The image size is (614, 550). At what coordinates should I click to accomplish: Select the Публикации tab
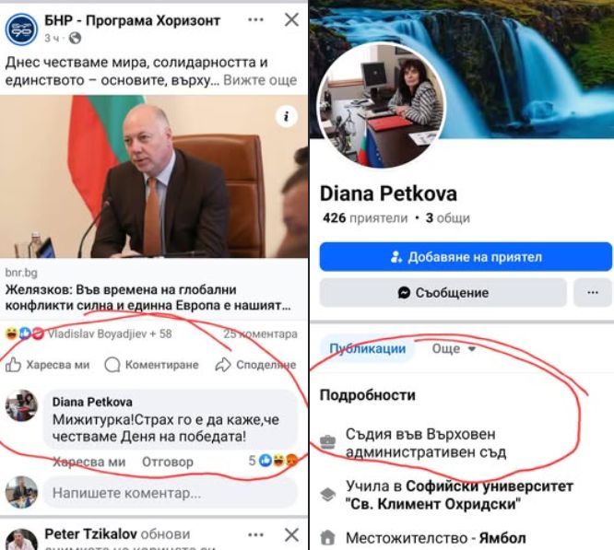coord(367,348)
